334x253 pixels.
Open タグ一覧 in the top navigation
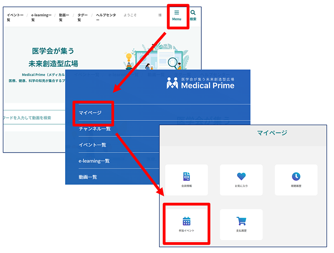coord(82,17)
